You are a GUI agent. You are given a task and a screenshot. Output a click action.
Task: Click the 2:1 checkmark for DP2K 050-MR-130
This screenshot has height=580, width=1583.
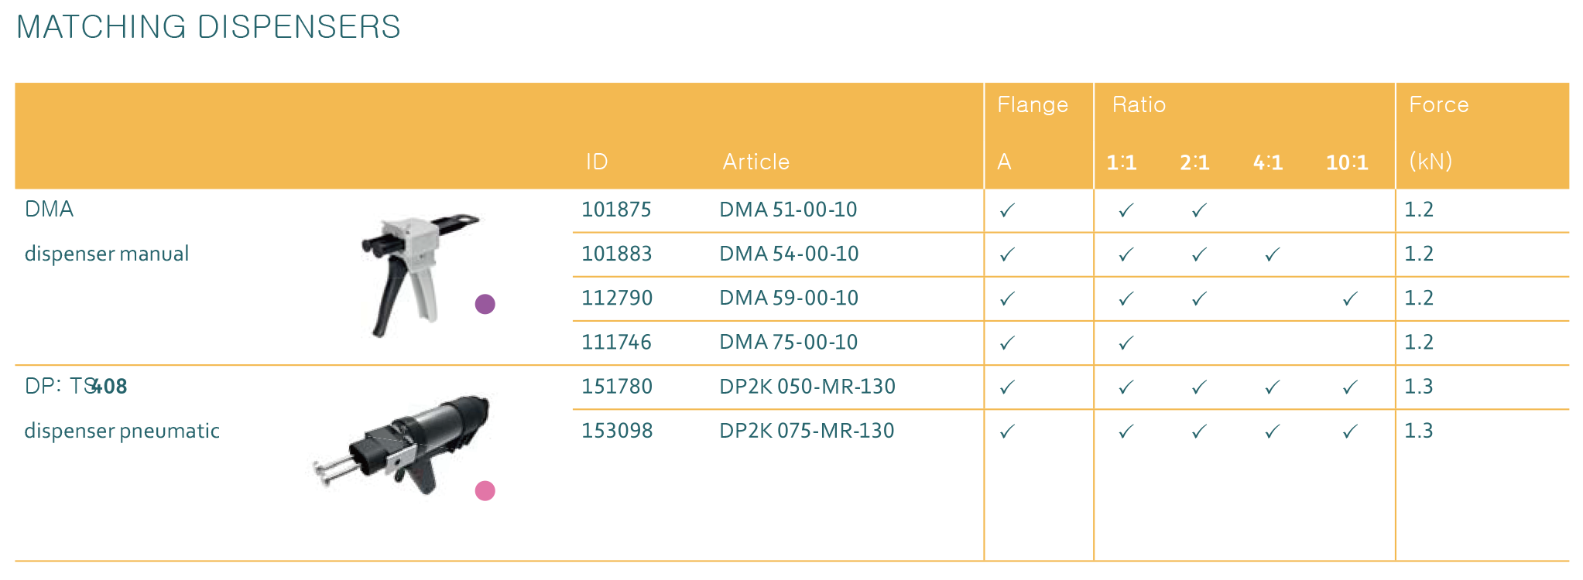[x=1199, y=387]
